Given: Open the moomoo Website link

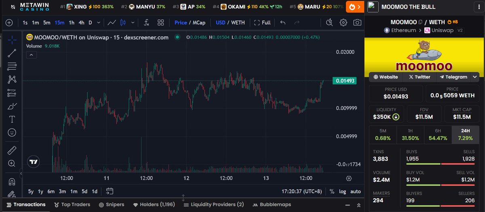Looking at the screenshot, I should click(386, 77).
